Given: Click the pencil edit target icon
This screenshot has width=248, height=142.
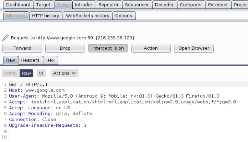Looking at the screenshot, I should click(x=6, y=38).
